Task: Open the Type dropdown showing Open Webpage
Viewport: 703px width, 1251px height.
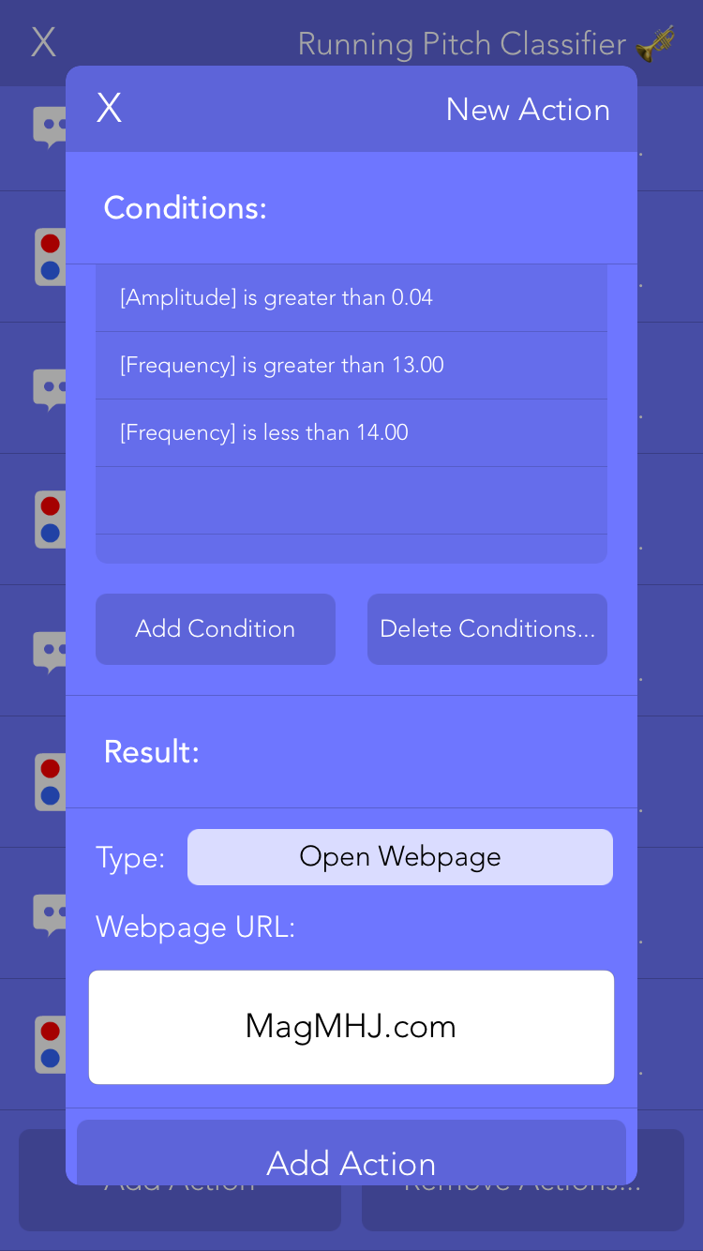Action: pos(400,857)
